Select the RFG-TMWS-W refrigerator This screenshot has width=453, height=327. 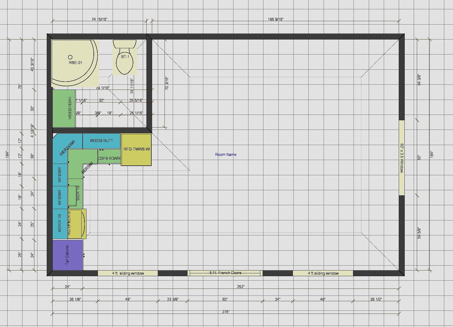[x=136, y=149]
